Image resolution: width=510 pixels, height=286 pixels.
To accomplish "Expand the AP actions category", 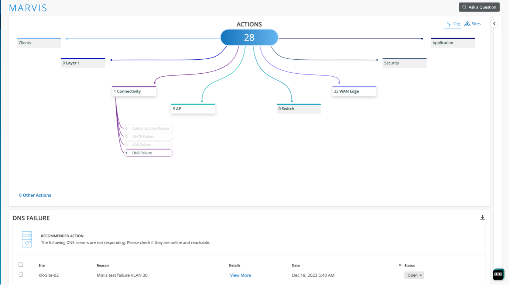I will click(x=193, y=109).
